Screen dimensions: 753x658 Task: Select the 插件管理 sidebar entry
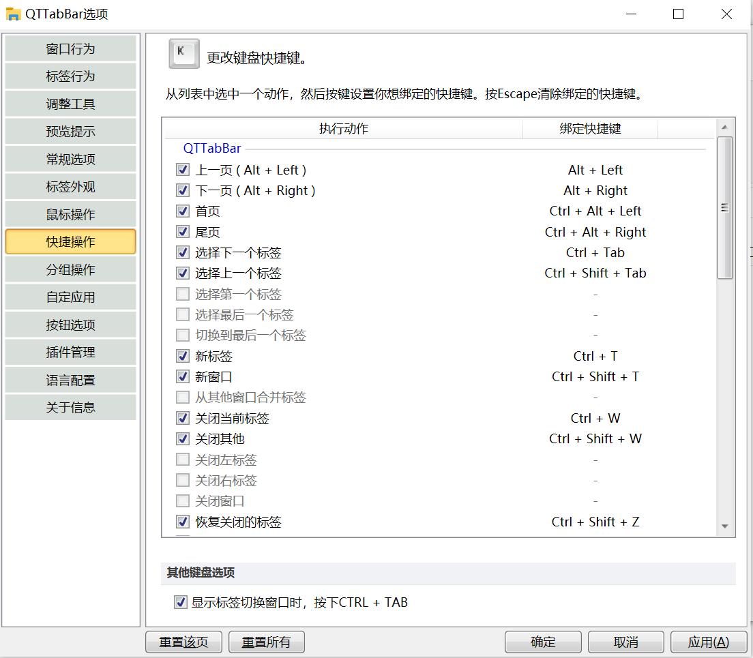point(70,352)
